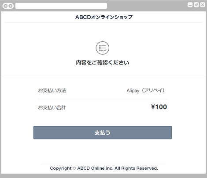This screenshot has width=207, height=178.
Task: Click All Rights Reserved footer text
Action: [136, 168]
